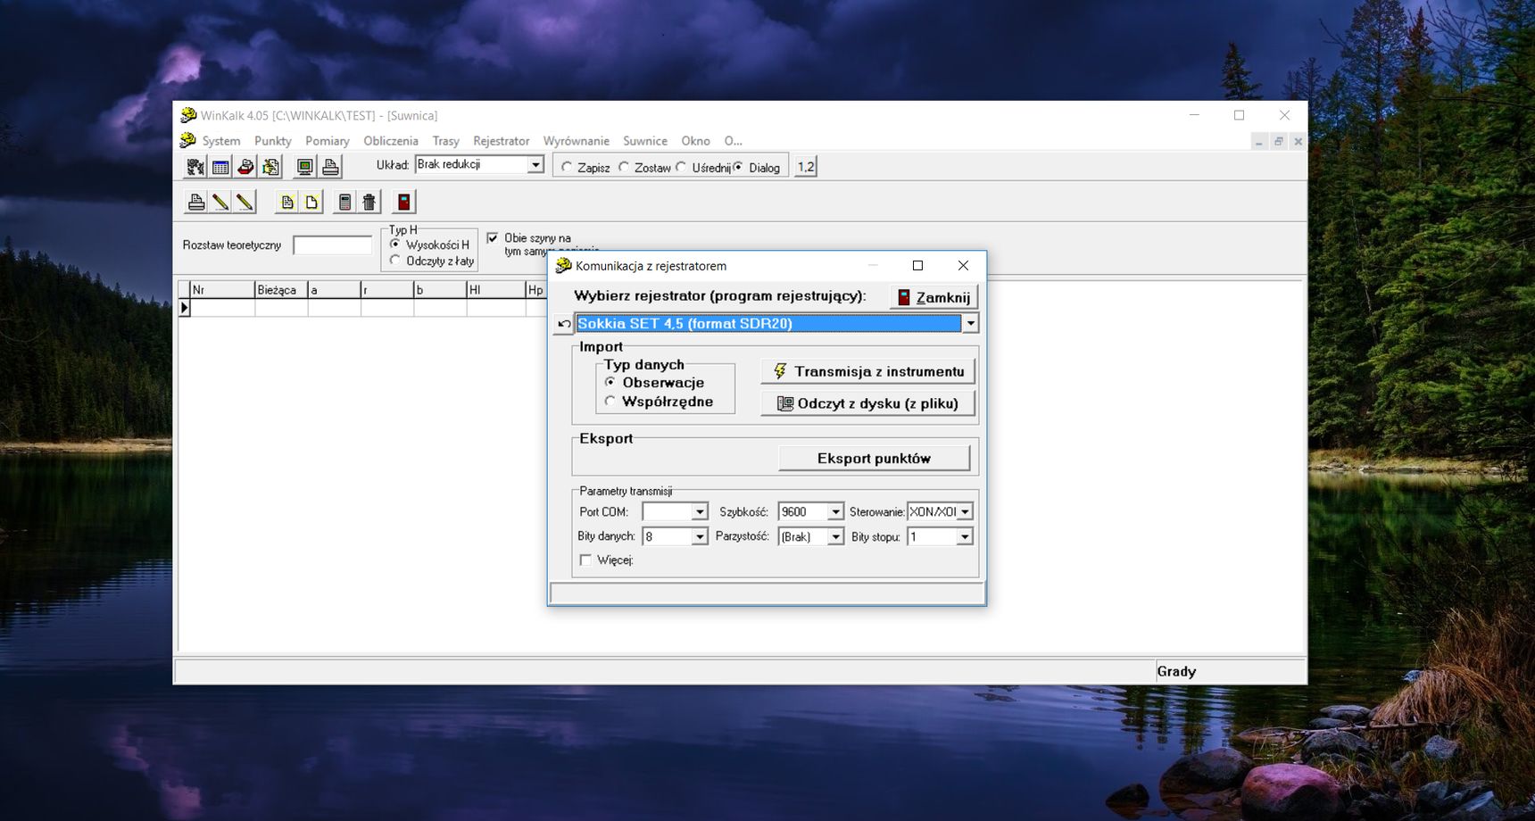Viewport: 1535px width, 821px height.
Task: Enable the Więcej checkbox
Action: pos(585,560)
